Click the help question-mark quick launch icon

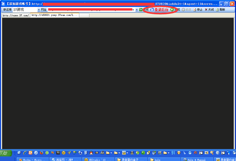click(148, 153)
